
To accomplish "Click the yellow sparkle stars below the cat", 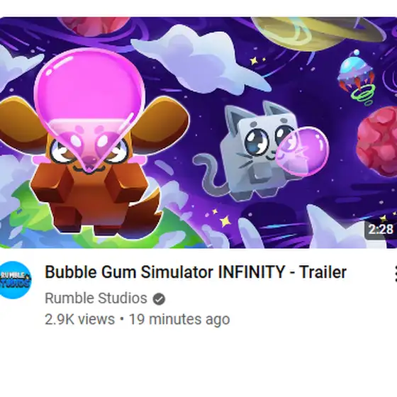I will click(220, 218).
